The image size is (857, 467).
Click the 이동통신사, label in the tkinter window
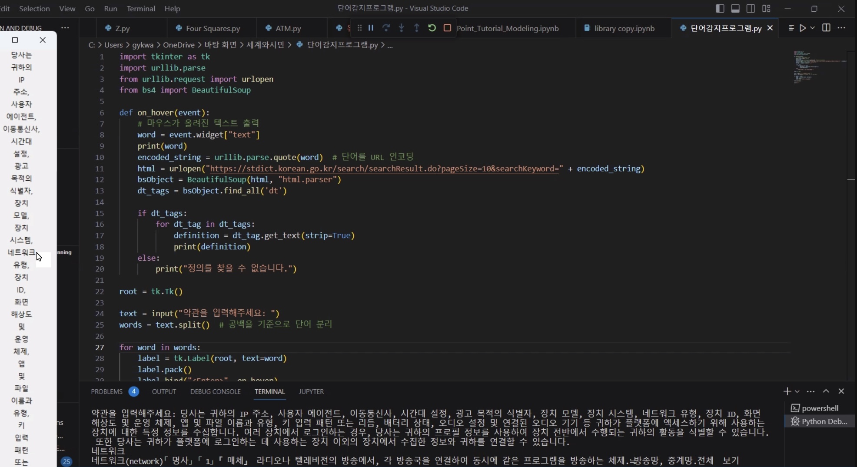(21, 129)
